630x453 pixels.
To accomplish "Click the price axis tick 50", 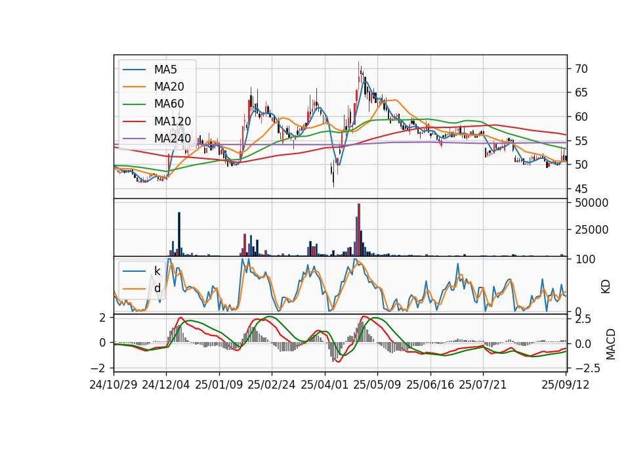I will [x=581, y=165].
